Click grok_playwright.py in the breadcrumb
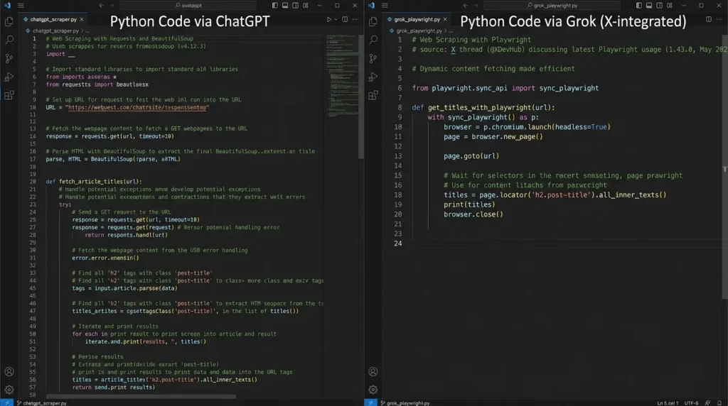The image size is (728, 406). 419,31
